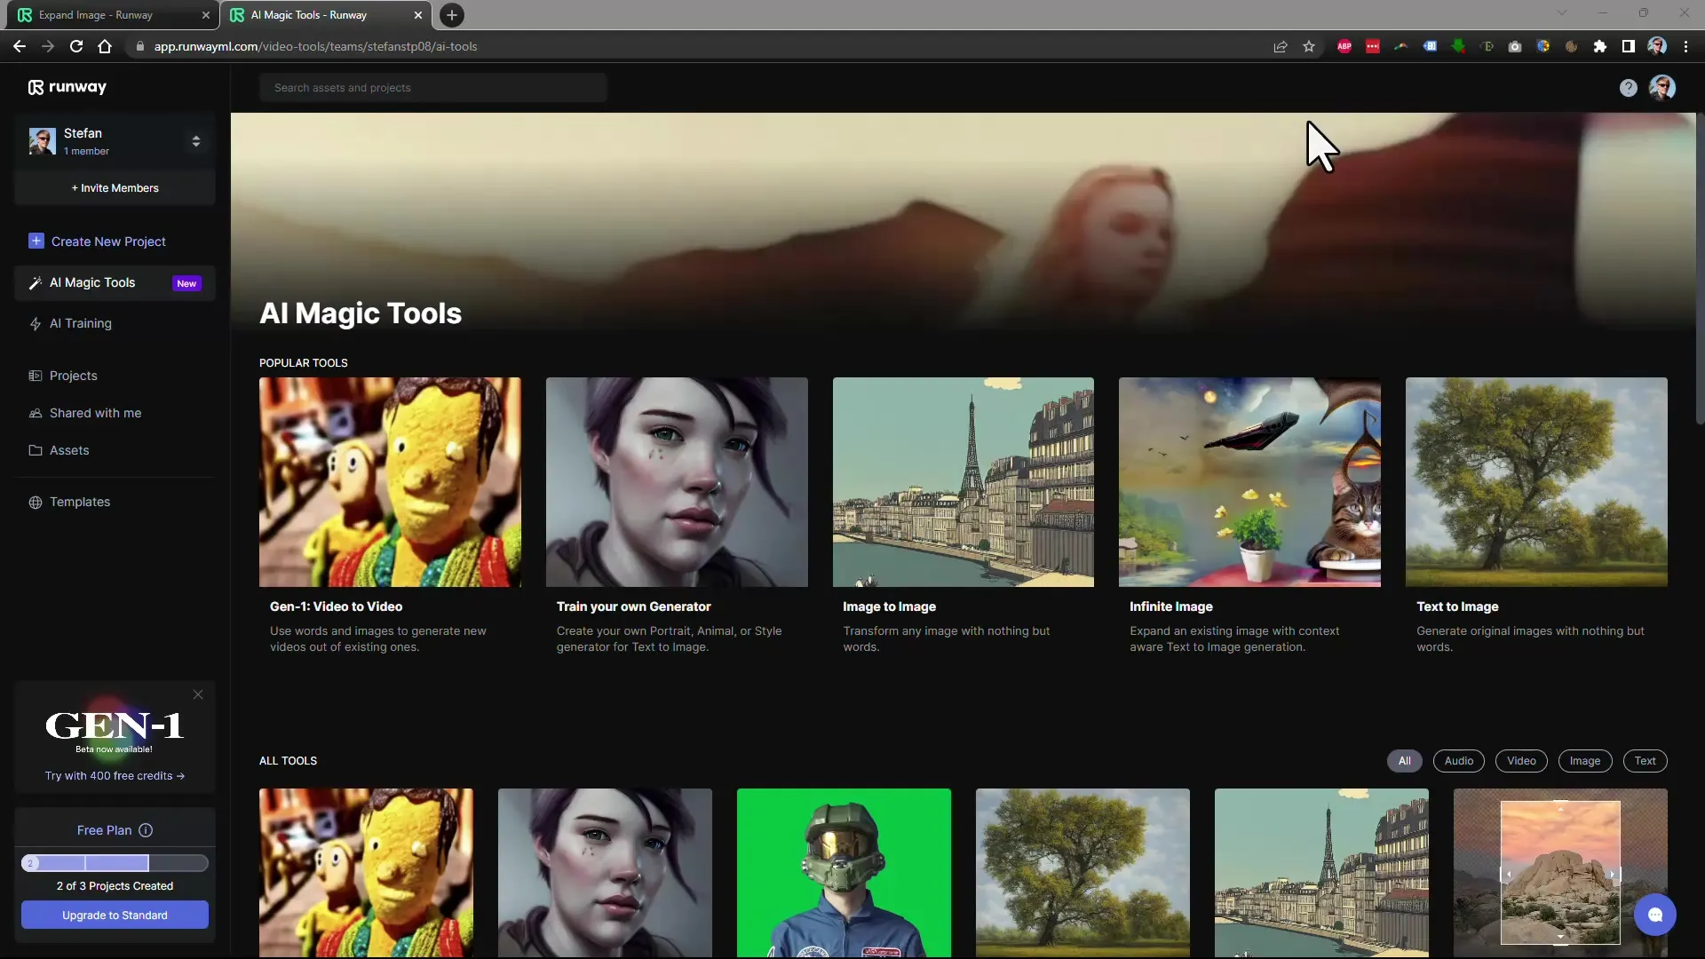
Task: Select the Video filter tab
Action: pos(1521,760)
